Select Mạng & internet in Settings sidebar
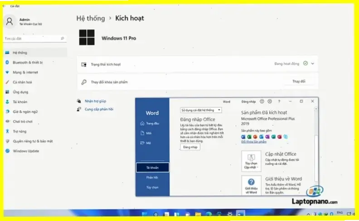 (x=25, y=72)
